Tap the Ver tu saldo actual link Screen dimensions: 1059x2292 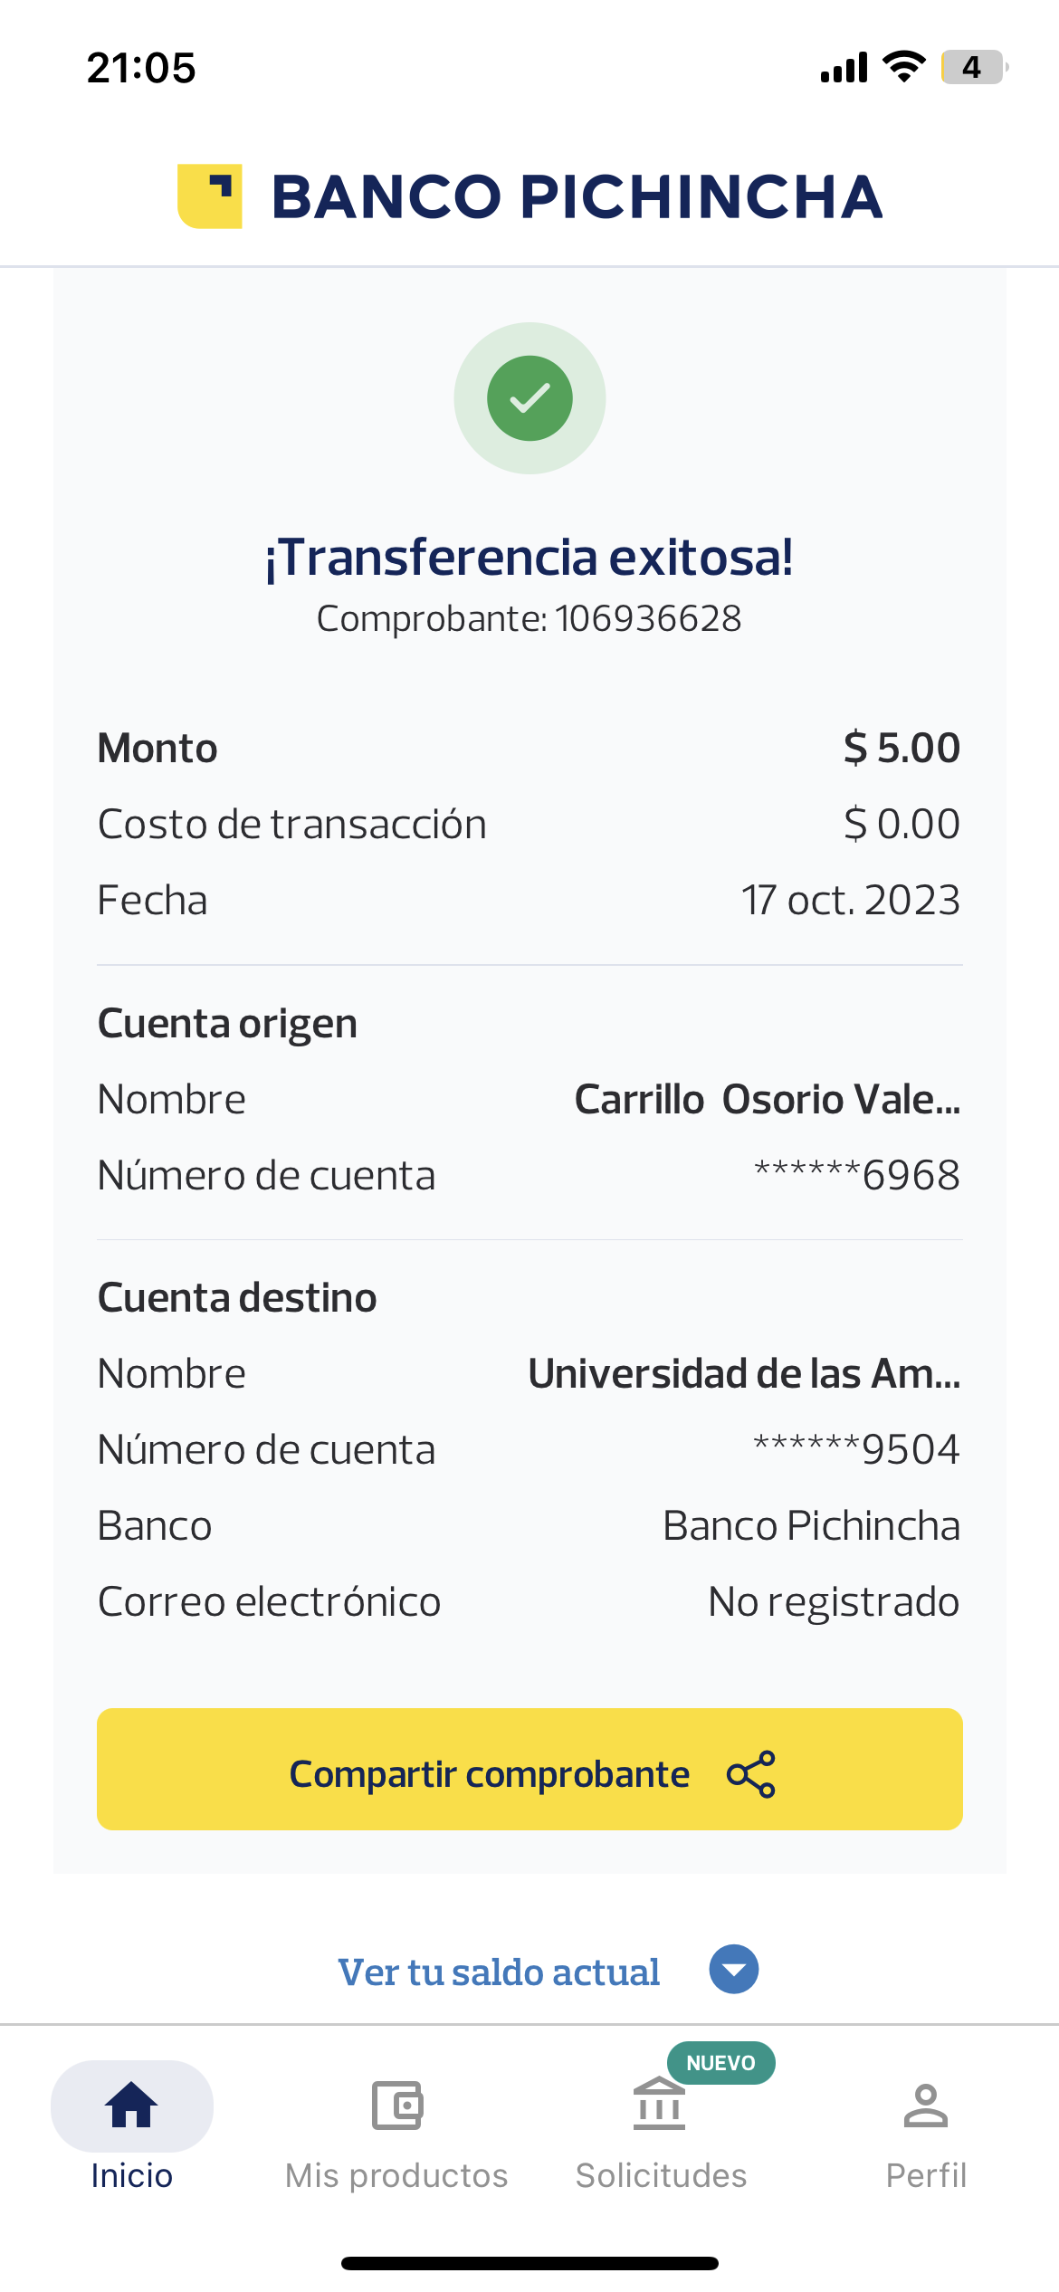pyautogui.click(x=499, y=1972)
